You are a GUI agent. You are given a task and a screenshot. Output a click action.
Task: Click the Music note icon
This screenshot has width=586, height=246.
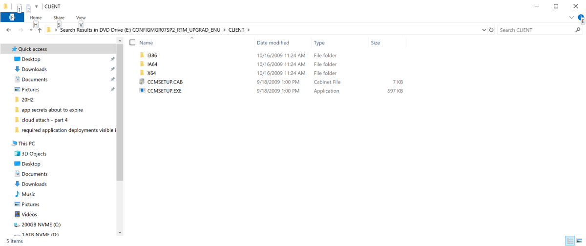tap(18, 194)
